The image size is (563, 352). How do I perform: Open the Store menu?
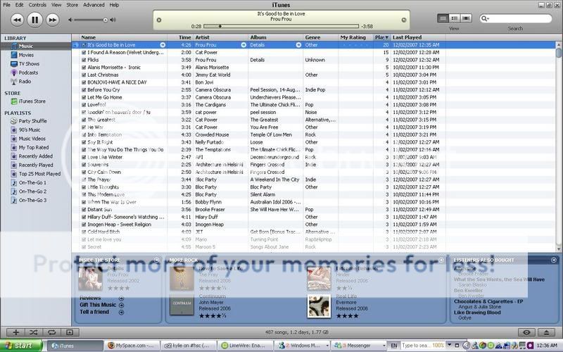[72, 5]
